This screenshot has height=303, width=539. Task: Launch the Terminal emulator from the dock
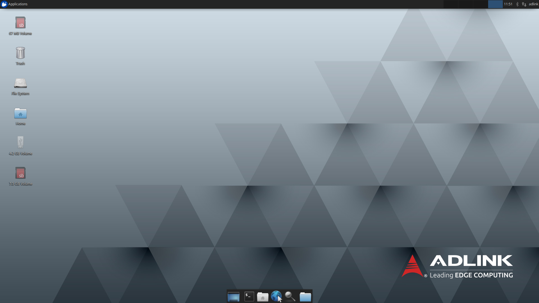point(249,297)
